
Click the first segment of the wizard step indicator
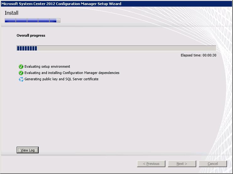pyautogui.click(x=10, y=21)
